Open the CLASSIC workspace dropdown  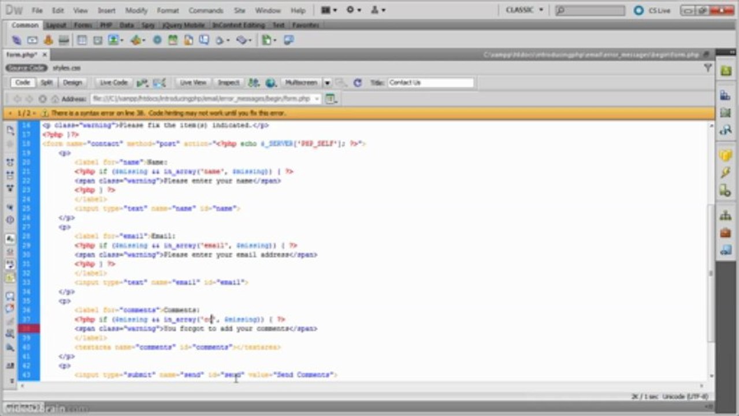pos(525,10)
